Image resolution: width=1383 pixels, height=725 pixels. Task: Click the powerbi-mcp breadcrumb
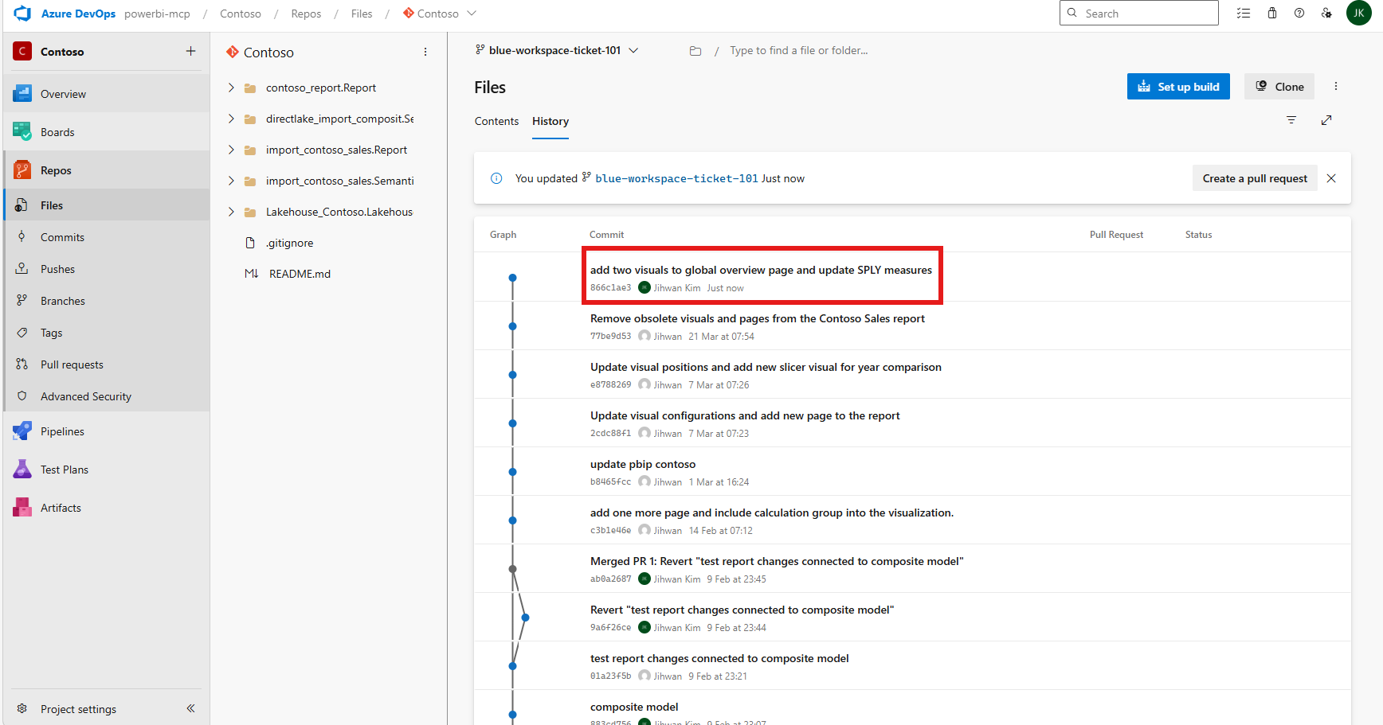click(157, 14)
